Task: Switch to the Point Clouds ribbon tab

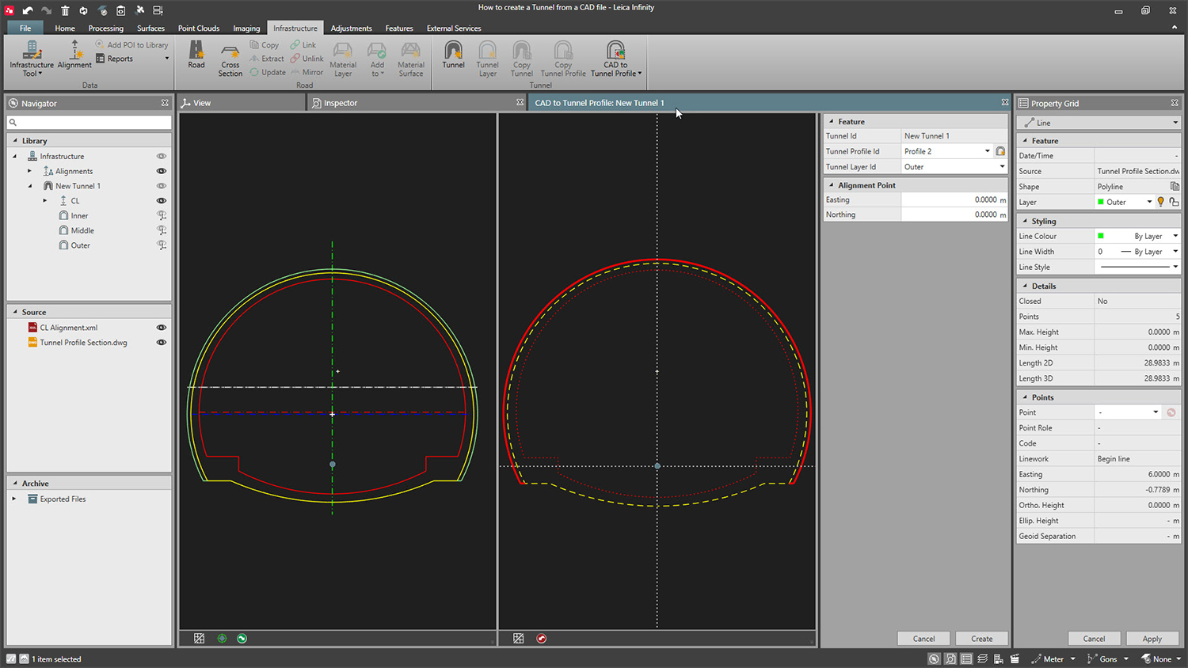Action: (198, 28)
